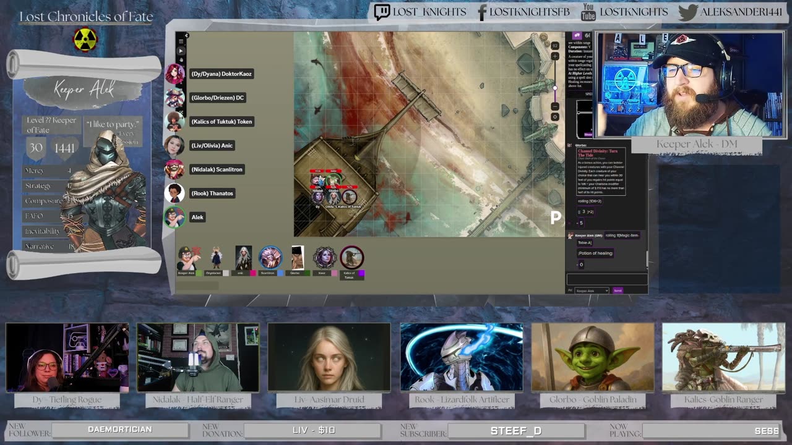Click the zoom level value 92

[x=555, y=46]
